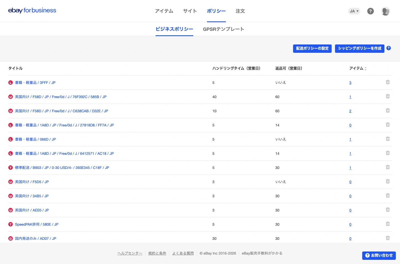Open the サイト menu
The width and height of the screenshot is (400, 264).
(190, 11)
